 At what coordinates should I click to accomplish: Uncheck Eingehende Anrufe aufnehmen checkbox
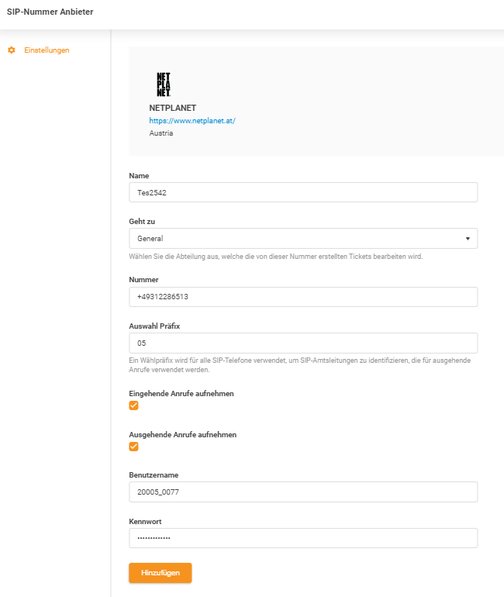click(x=133, y=405)
